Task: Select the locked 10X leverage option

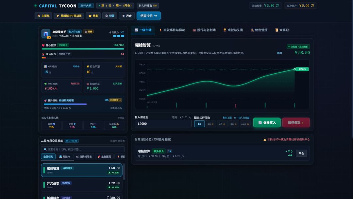Action: 245,124
